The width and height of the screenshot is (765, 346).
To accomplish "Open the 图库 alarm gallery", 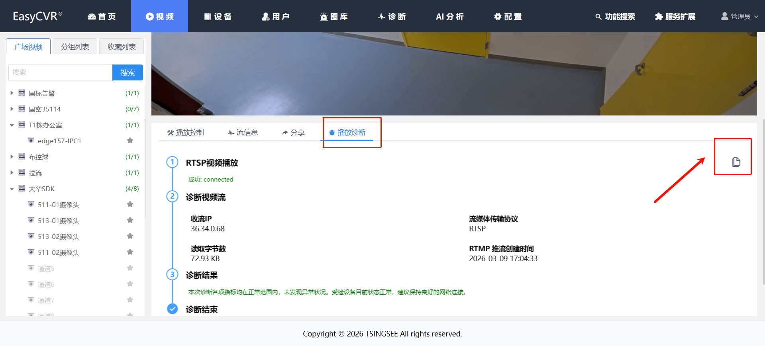I will click(334, 16).
